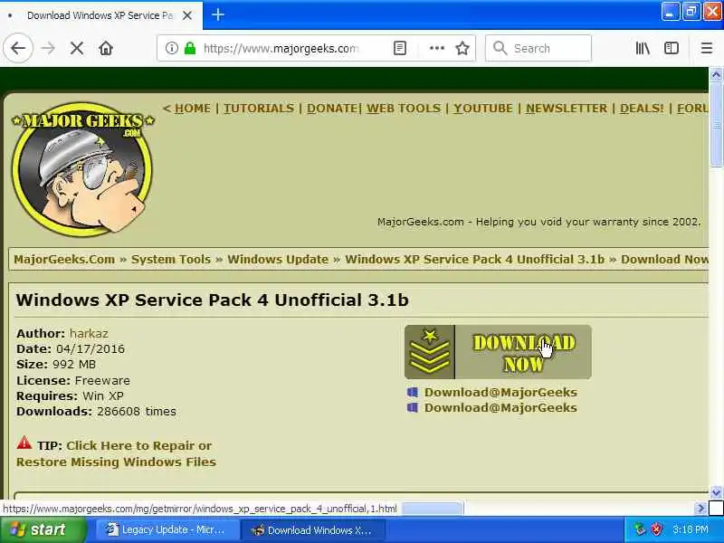The height and width of the screenshot is (543, 724).
Task: Click the green padlock security icon
Action: [x=190, y=48]
